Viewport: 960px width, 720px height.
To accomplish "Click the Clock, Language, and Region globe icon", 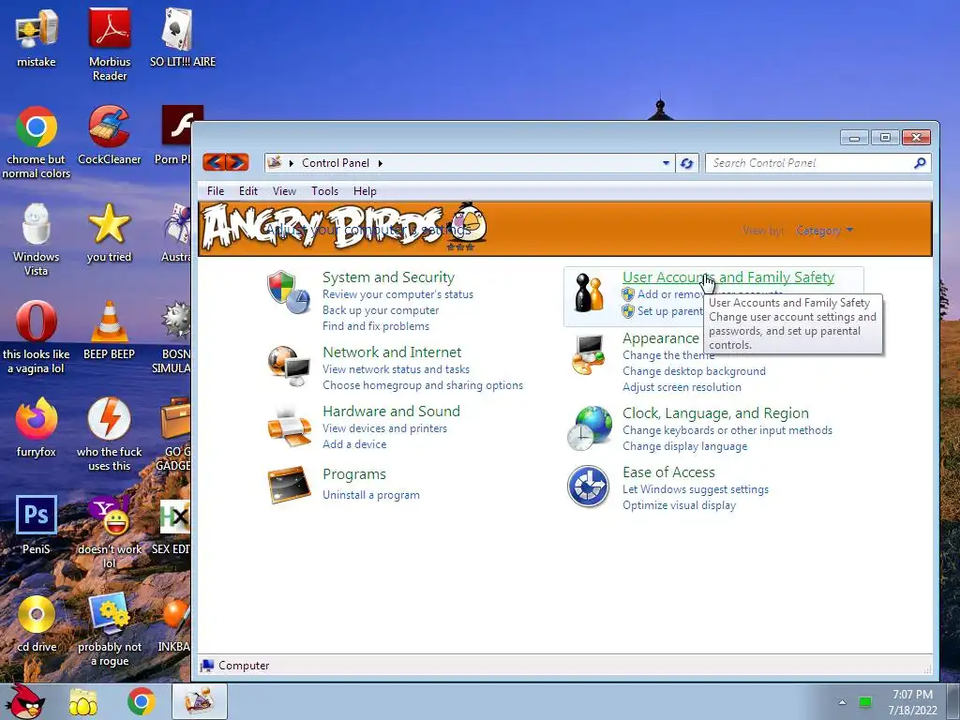I will click(590, 427).
